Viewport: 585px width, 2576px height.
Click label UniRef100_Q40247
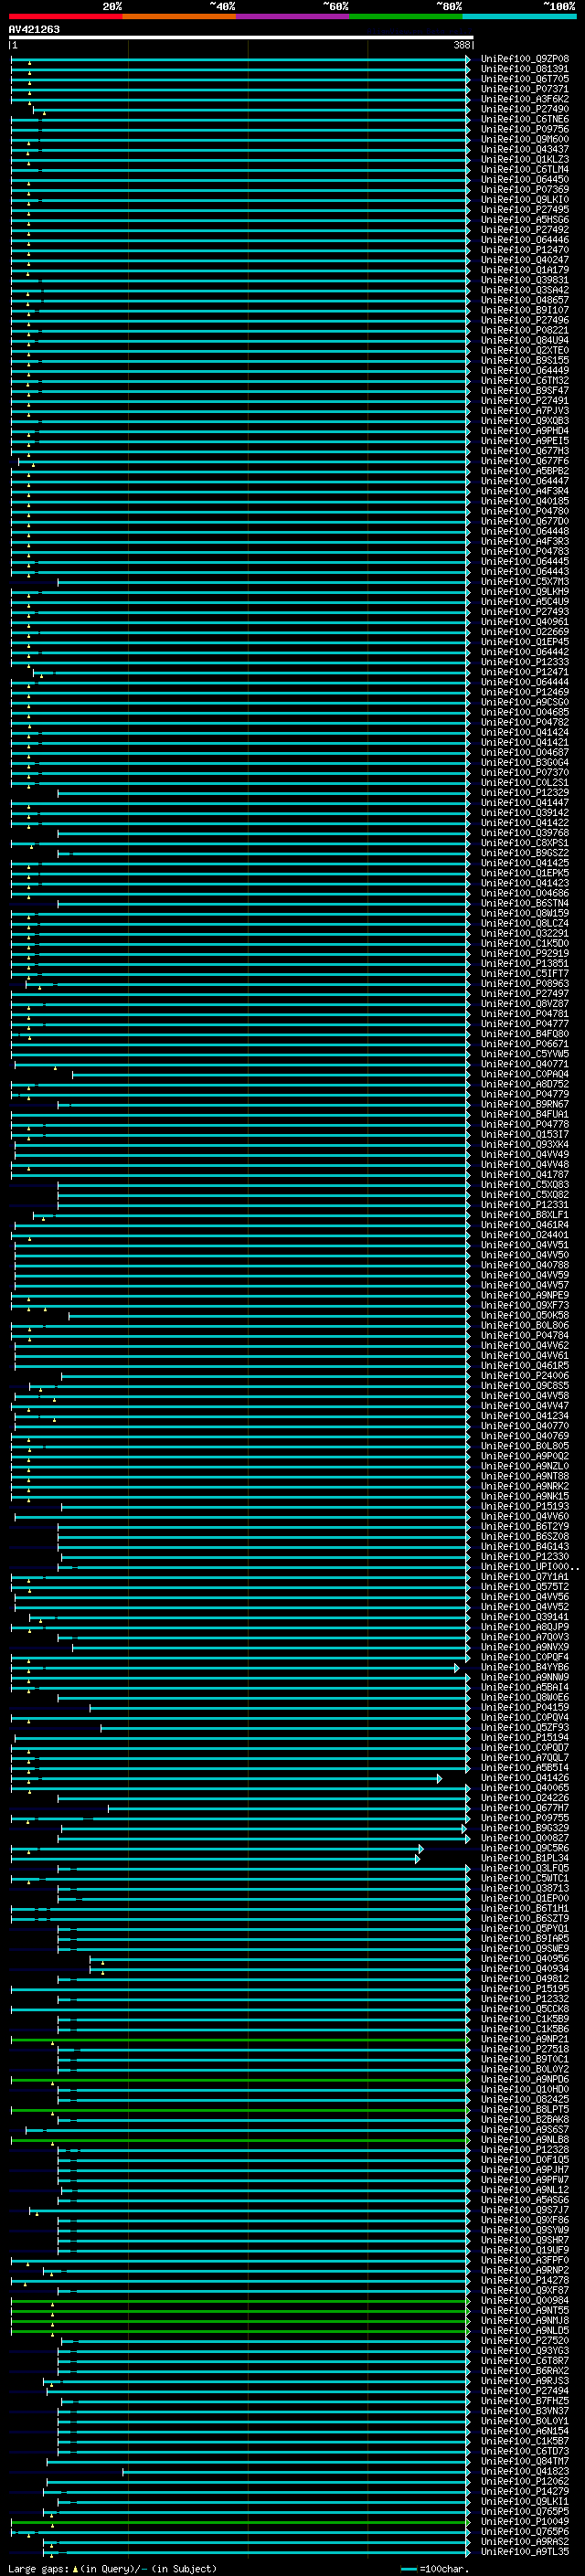pos(524,260)
